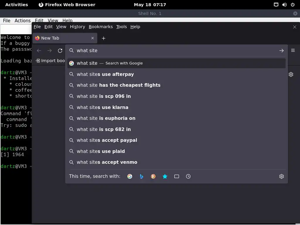Click the DuckDuckGo search shortcut icon
300x225 pixels.
click(153, 176)
